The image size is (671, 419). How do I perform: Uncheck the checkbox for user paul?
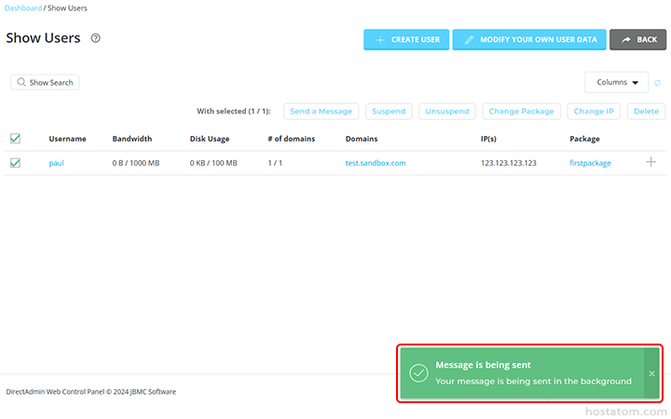[x=15, y=163]
